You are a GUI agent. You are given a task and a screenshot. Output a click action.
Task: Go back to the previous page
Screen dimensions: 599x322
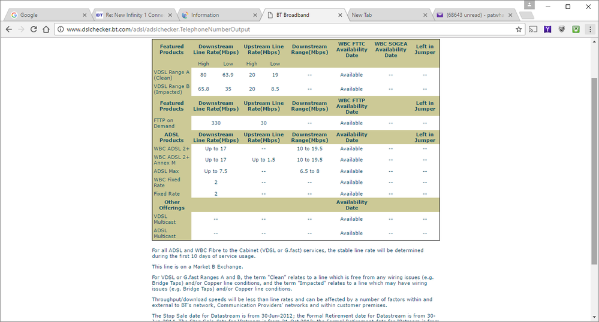[x=9, y=29]
